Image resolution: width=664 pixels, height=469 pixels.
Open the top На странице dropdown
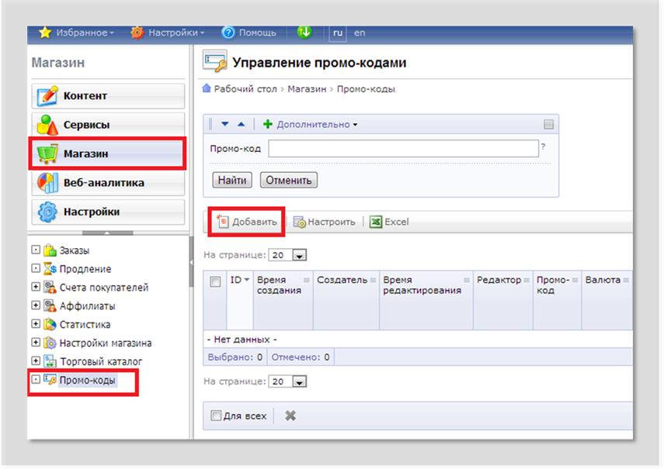coord(299,255)
